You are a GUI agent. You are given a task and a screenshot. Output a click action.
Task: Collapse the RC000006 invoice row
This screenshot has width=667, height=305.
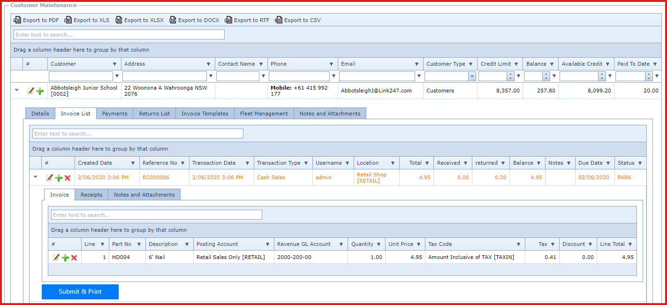(x=35, y=177)
